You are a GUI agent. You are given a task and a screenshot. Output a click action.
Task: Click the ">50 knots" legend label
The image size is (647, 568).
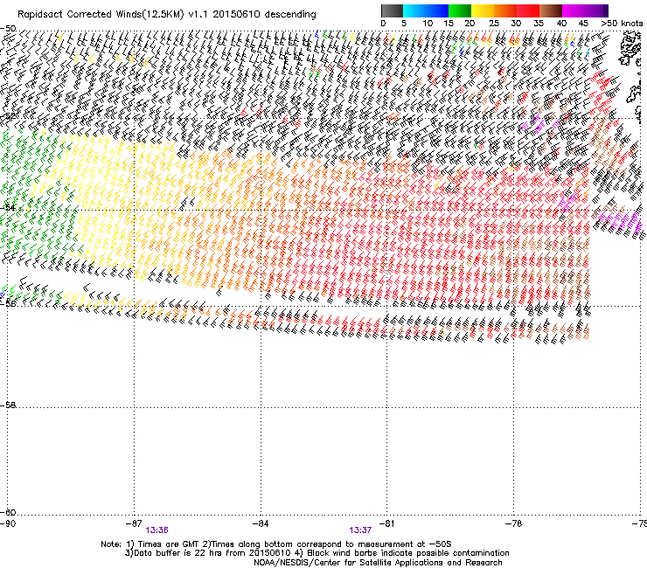(622, 24)
